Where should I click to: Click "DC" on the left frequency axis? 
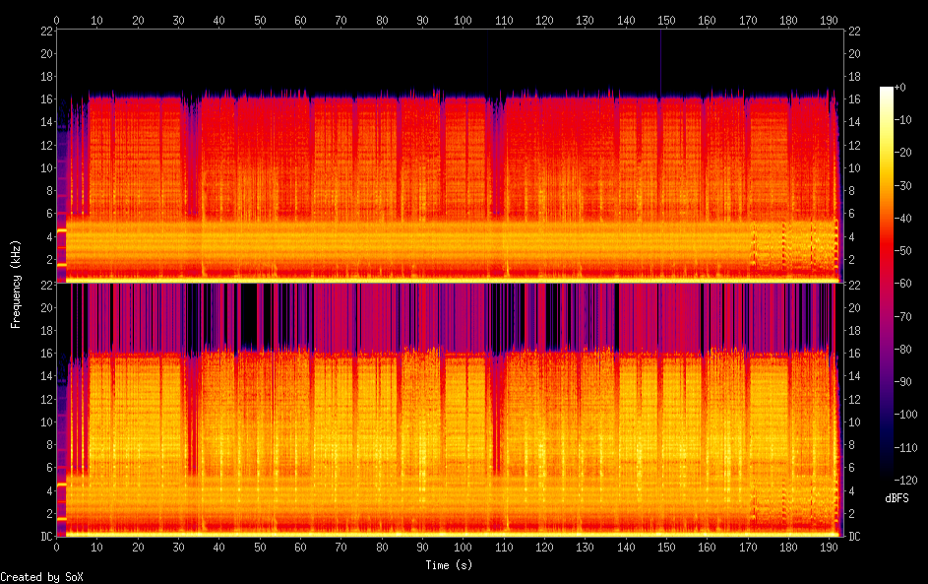(x=47, y=536)
